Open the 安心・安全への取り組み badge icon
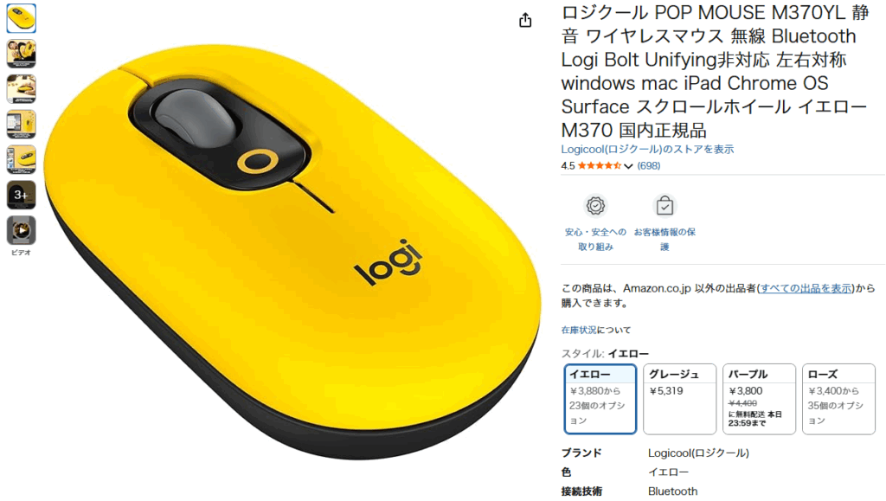The width and height of the screenshot is (886, 501). (x=595, y=206)
